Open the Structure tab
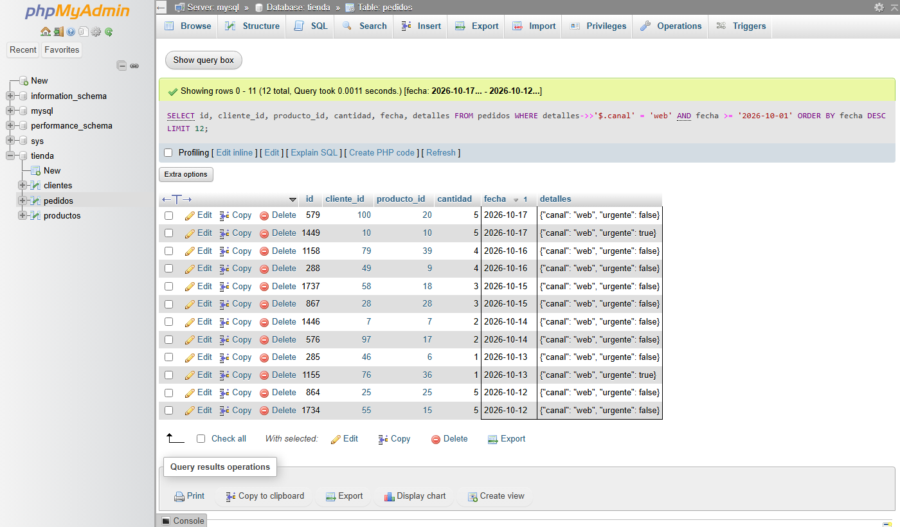Screen dimensions: 900x527 click(x=253, y=26)
